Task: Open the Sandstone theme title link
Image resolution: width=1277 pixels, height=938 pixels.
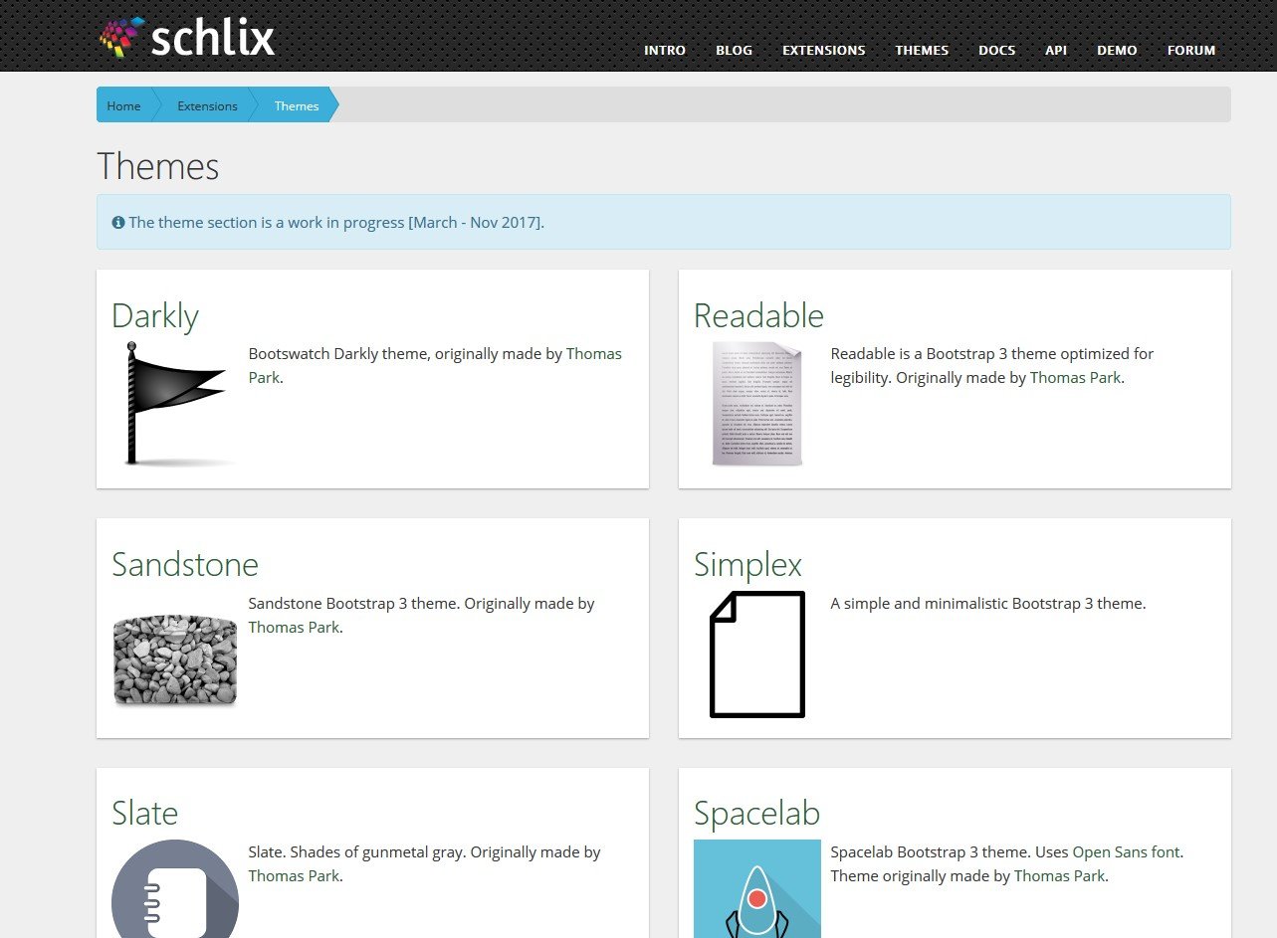Action: point(185,564)
